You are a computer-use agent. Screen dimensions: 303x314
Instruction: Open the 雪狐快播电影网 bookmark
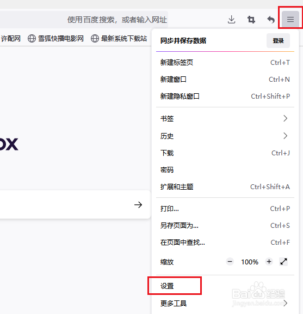pos(55,39)
